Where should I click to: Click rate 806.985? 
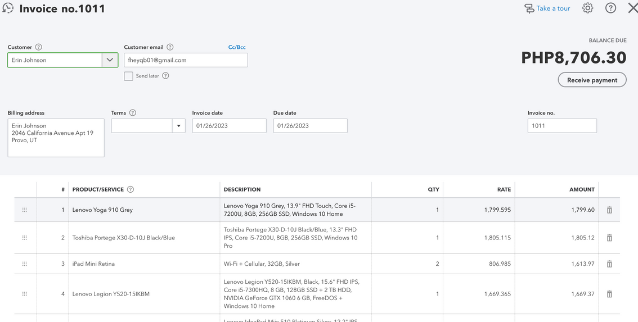tap(500, 264)
